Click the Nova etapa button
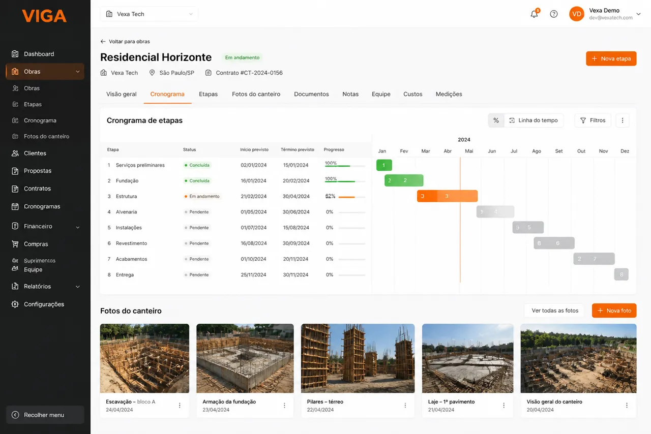 (x=611, y=58)
